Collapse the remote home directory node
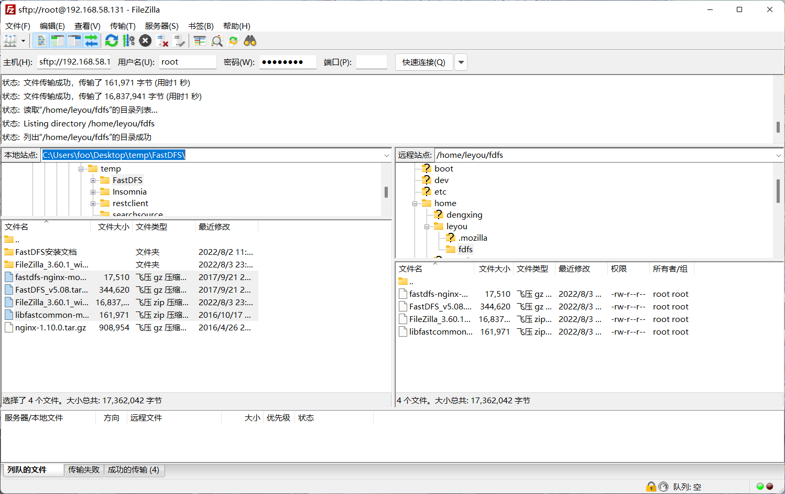 pyautogui.click(x=415, y=203)
